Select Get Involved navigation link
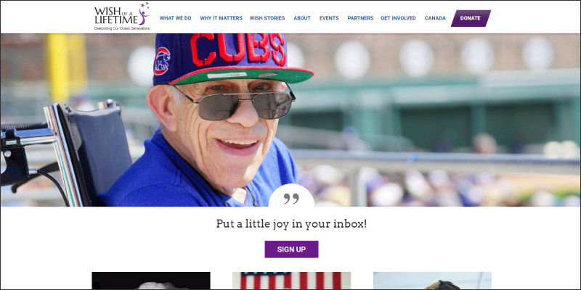581x290 pixels. 398,18
